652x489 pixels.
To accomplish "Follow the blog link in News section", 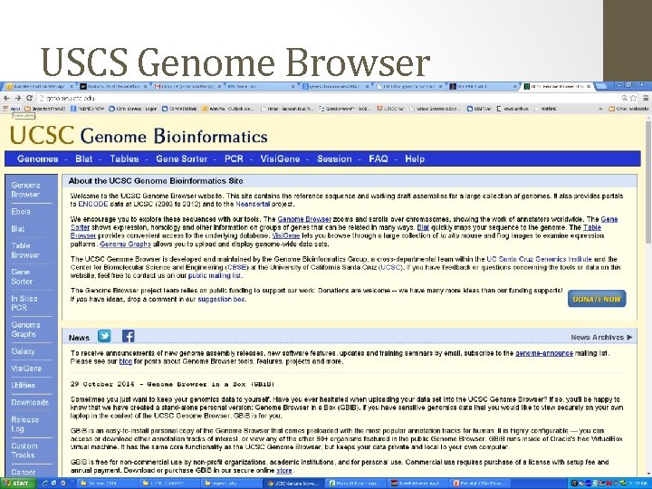I will pyautogui.click(x=126, y=361).
